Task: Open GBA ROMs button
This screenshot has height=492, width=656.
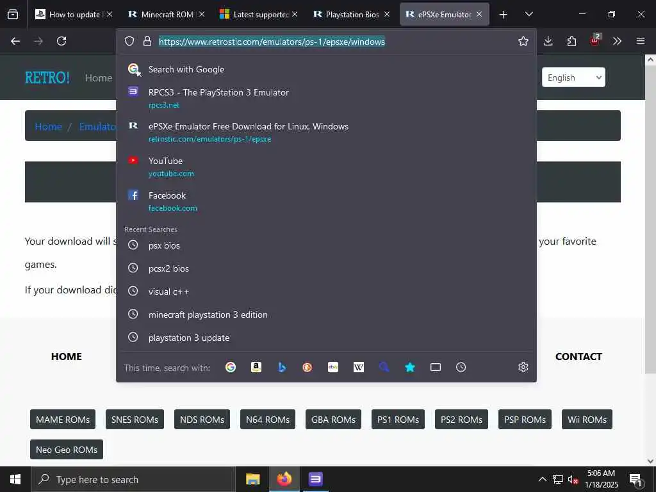Action: pos(333,420)
